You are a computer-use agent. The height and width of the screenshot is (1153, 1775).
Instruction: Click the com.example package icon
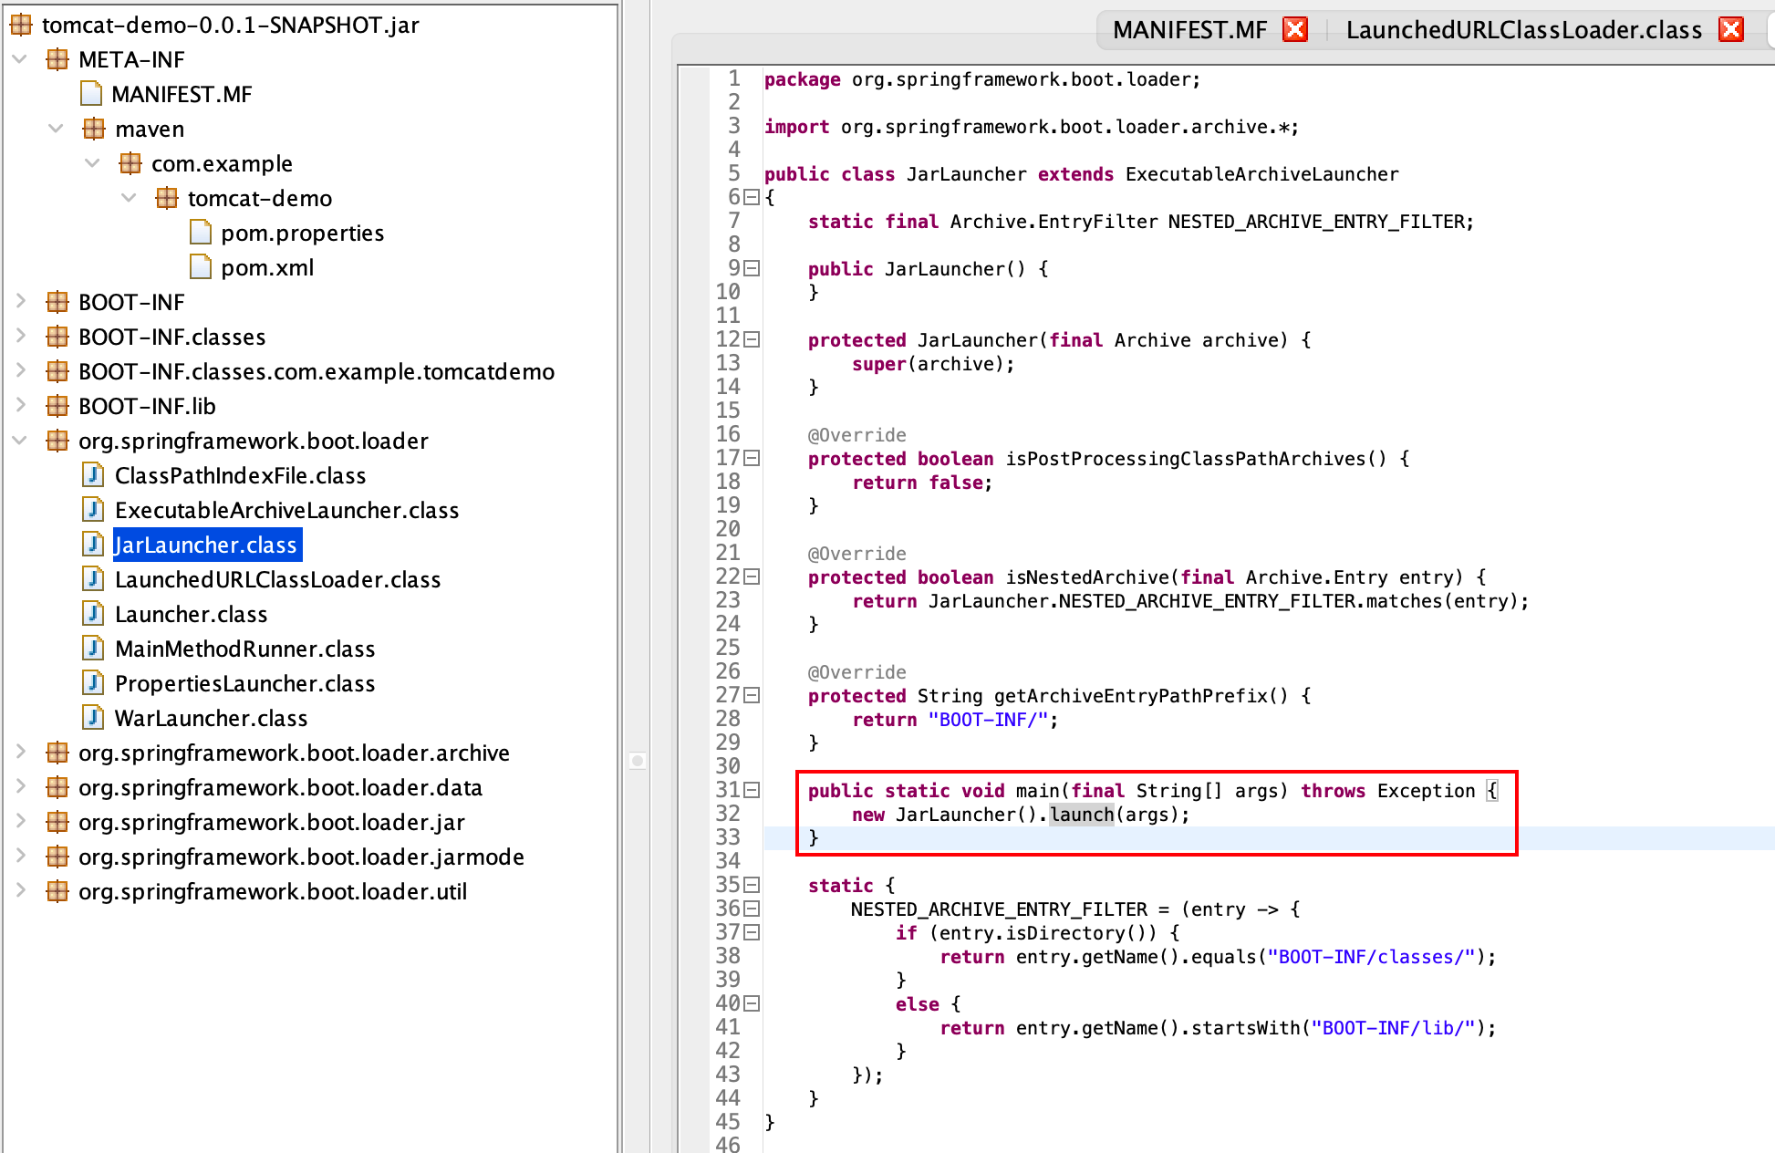pyautogui.click(x=130, y=163)
